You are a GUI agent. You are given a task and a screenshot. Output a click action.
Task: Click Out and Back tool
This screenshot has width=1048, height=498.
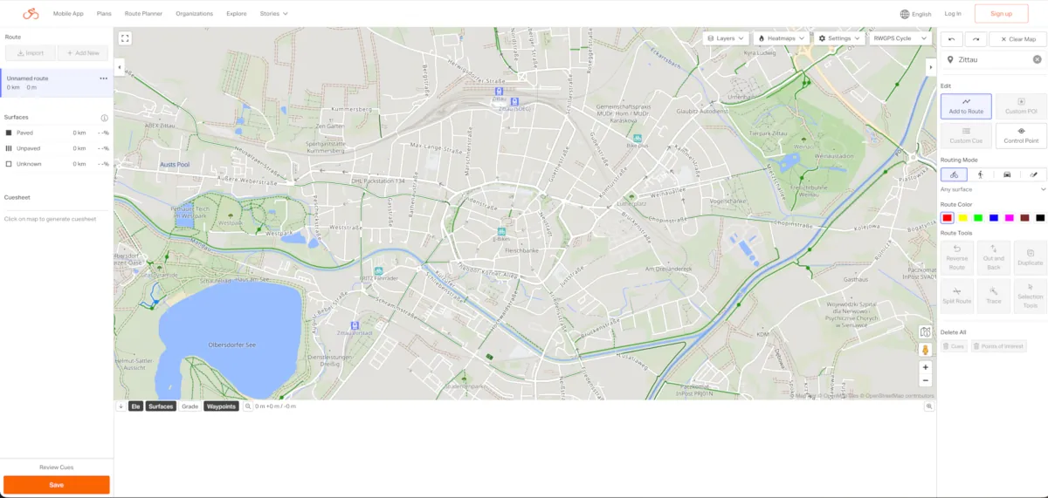(994, 258)
